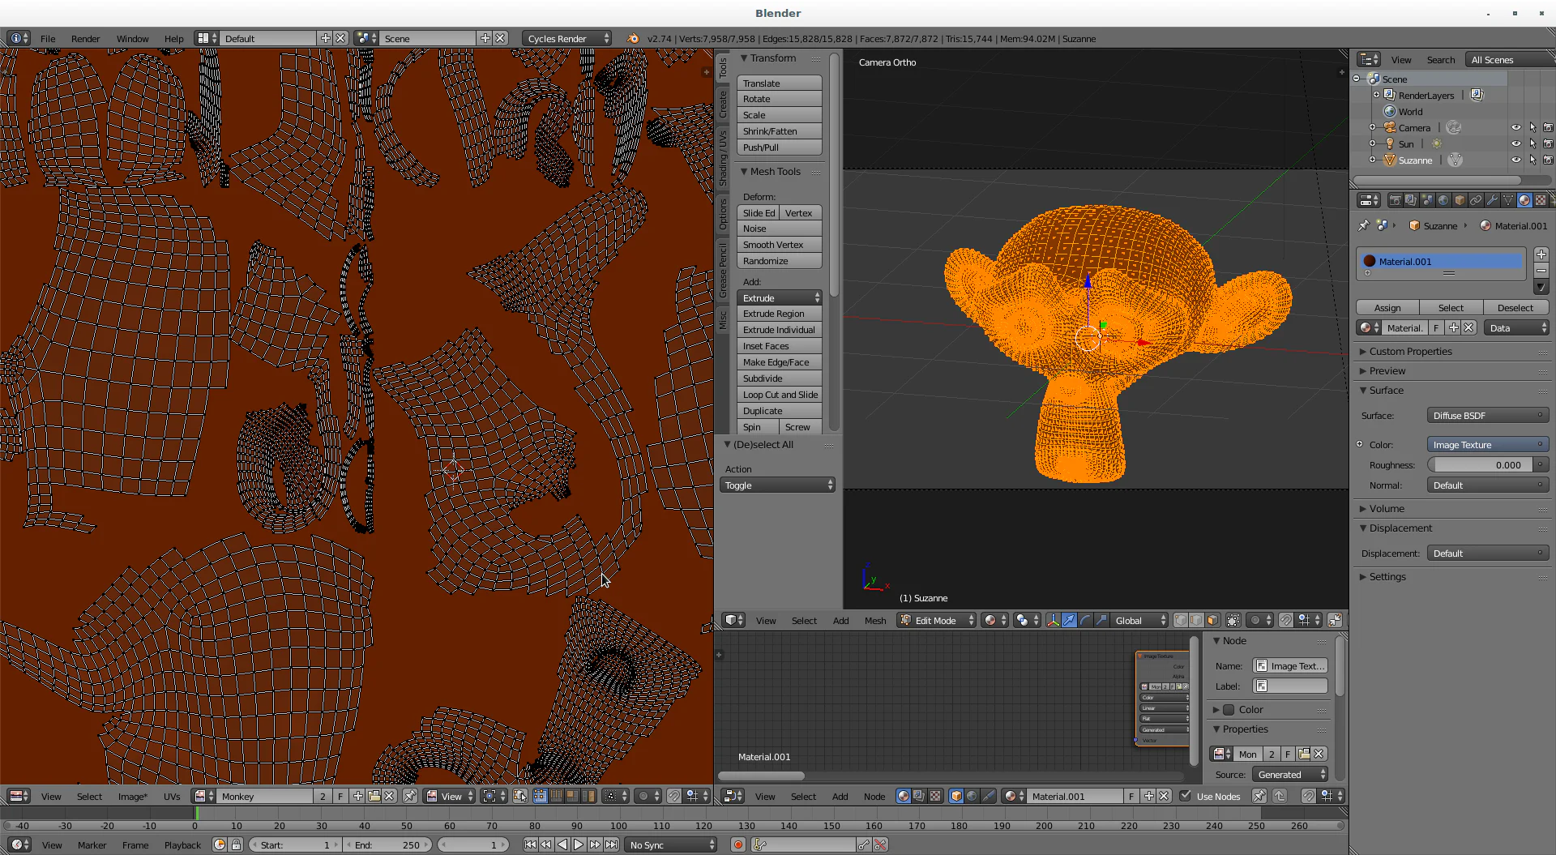
Task: Open the Action Toggle dropdown
Action: point(777,485)
